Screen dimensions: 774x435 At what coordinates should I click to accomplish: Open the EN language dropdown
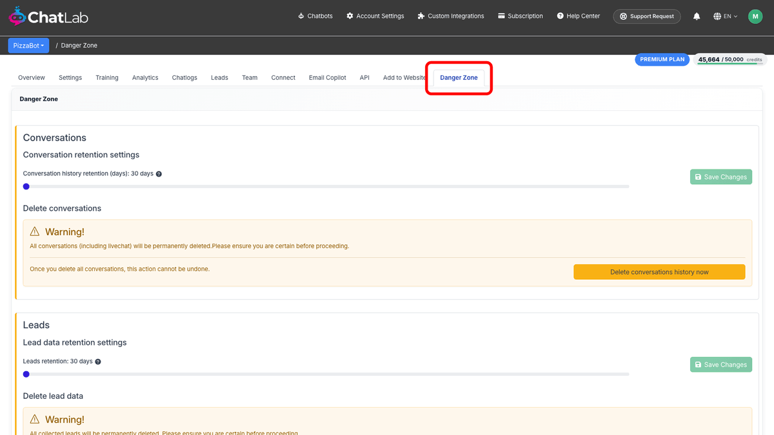726,16
